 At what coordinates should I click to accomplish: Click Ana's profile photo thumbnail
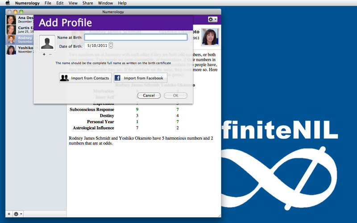point(11,20)
